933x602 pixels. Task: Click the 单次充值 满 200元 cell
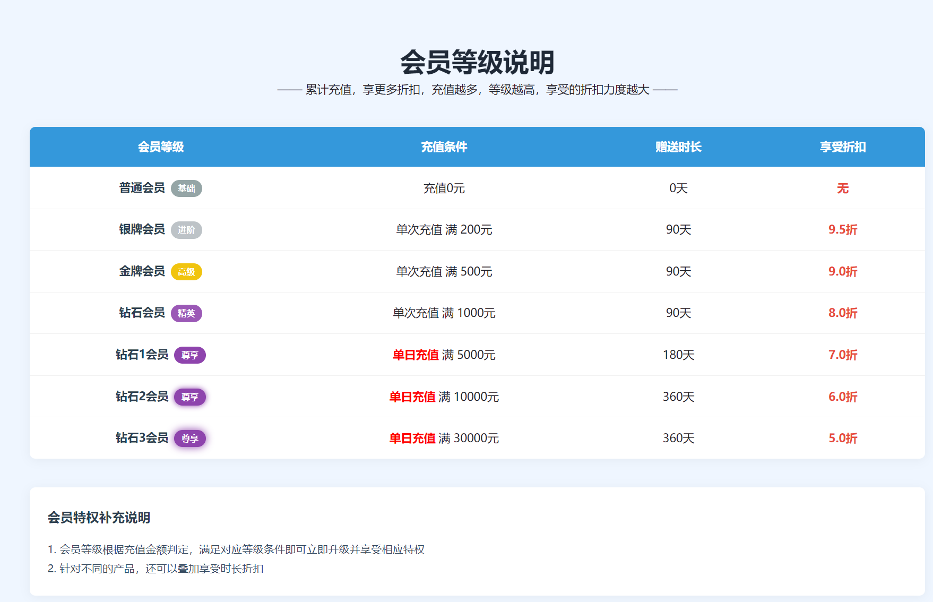pos(444,229)
